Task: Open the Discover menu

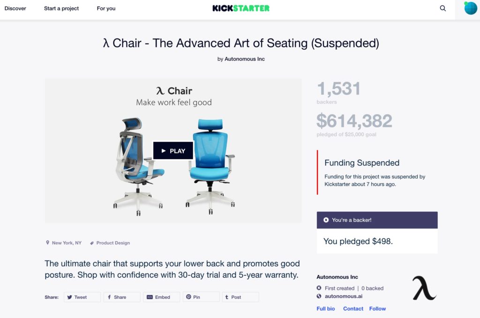Action: (x=15, y=8)
